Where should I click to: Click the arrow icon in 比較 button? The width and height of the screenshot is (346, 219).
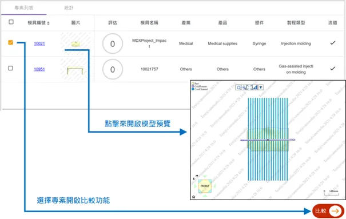point(335,211)
